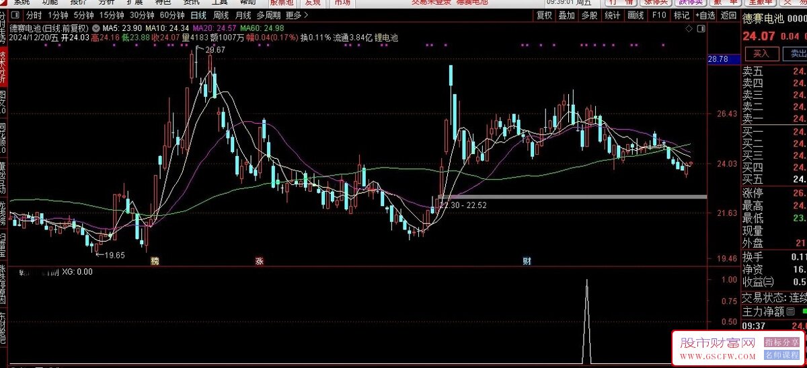The width and height of the screenshot is (807, 368).
Task: Click the 叠加 overlay button
Action: (566, 15)
